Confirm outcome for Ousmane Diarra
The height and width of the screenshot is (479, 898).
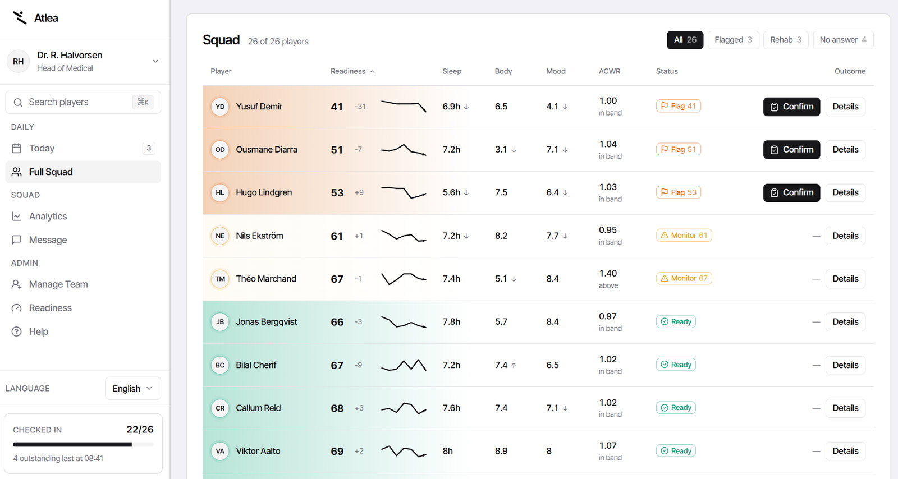tap(791, 149)
